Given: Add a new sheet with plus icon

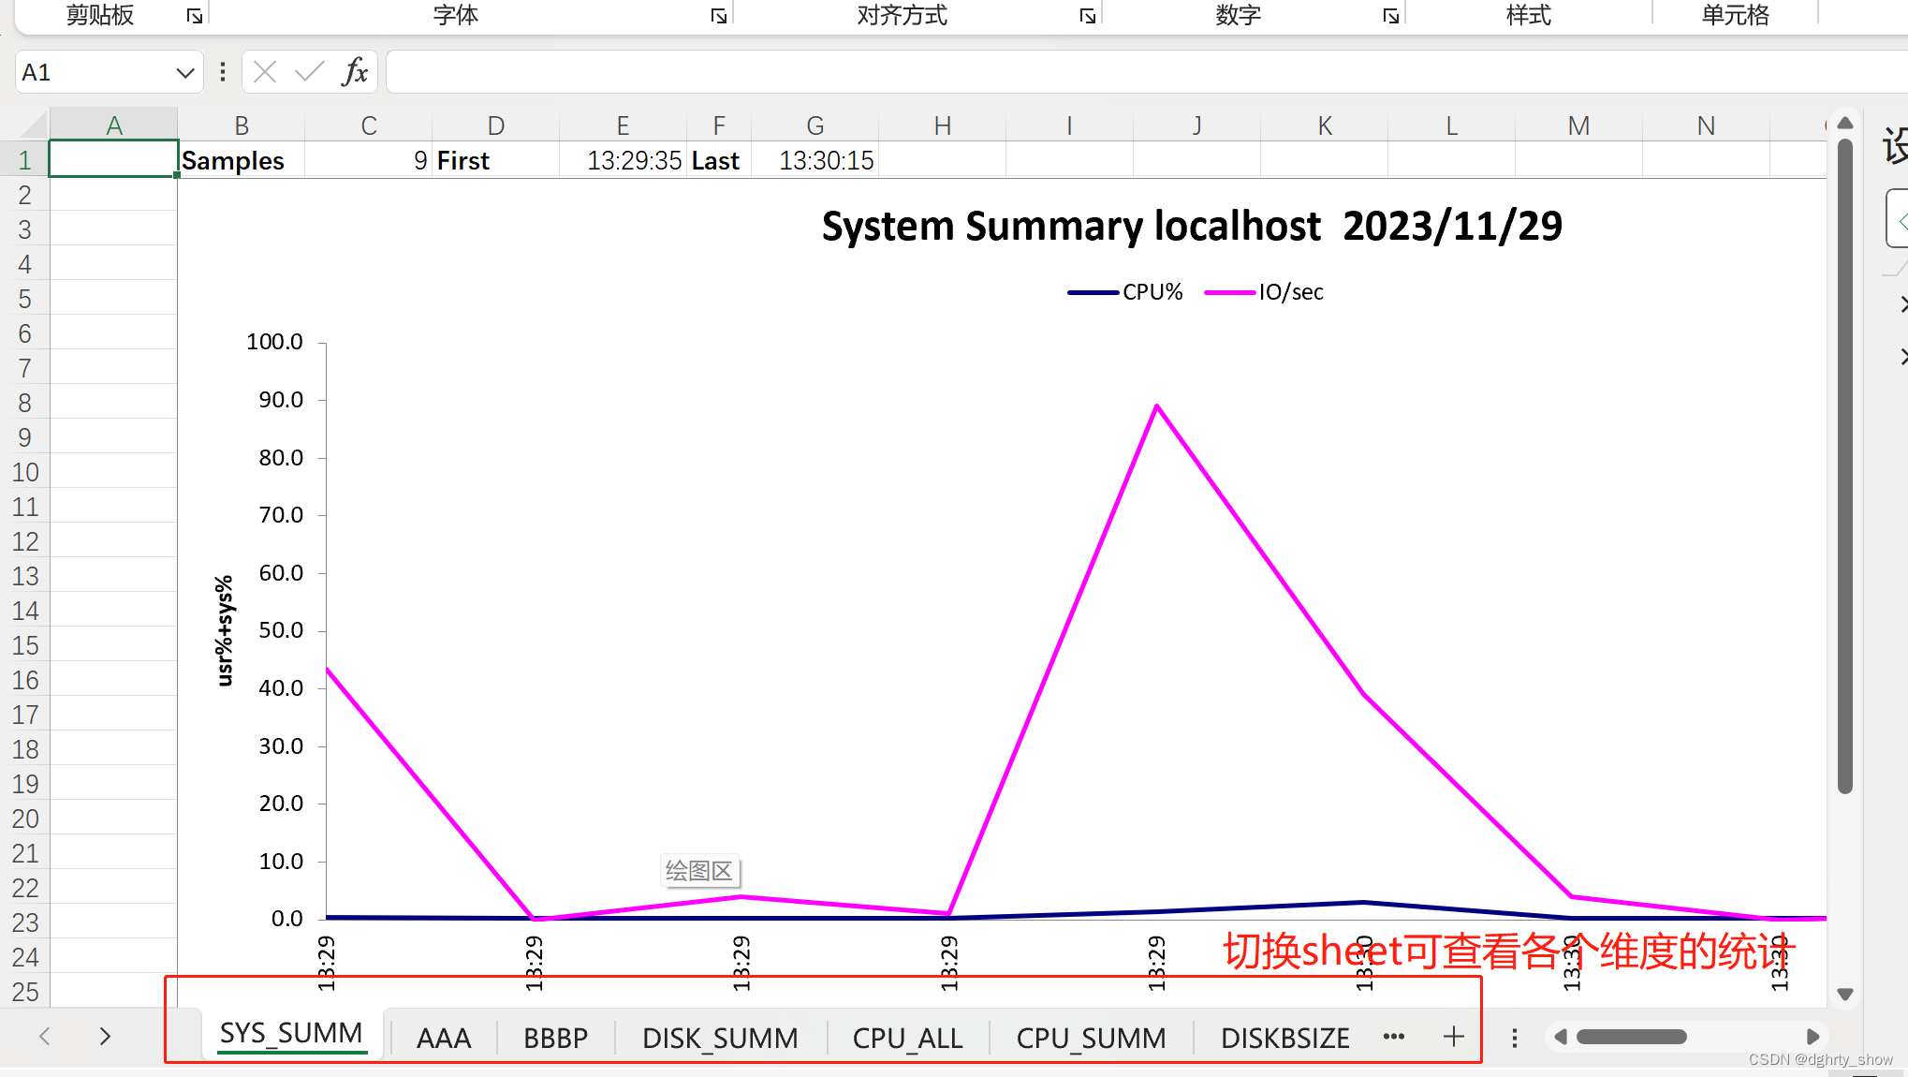Looking at the screenshot, I should 1453,1037.
